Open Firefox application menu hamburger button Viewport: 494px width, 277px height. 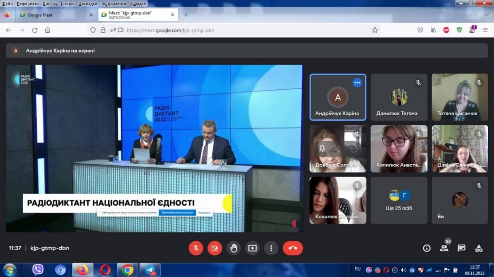[485, 30]
